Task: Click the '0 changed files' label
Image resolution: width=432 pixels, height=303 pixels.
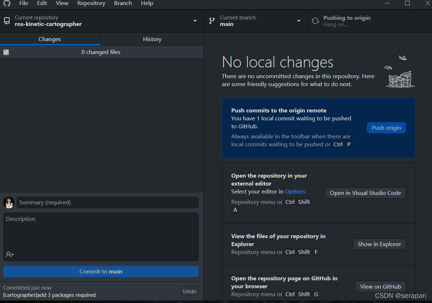Action: tap(101, 52)
